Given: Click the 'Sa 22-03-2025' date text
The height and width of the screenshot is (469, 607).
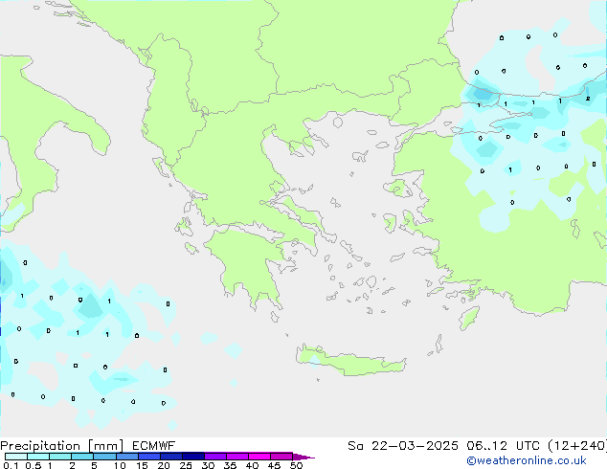Looking at the screenshot, I should (403, 446).
